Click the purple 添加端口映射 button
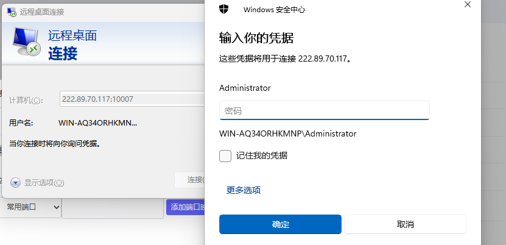The height and width of the screenshot is (245, 506). [186, 207]
